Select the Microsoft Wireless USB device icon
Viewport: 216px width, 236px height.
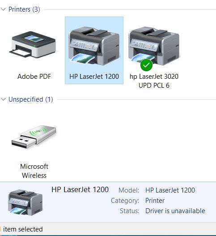pyautogui.click(x=34, y=137)
